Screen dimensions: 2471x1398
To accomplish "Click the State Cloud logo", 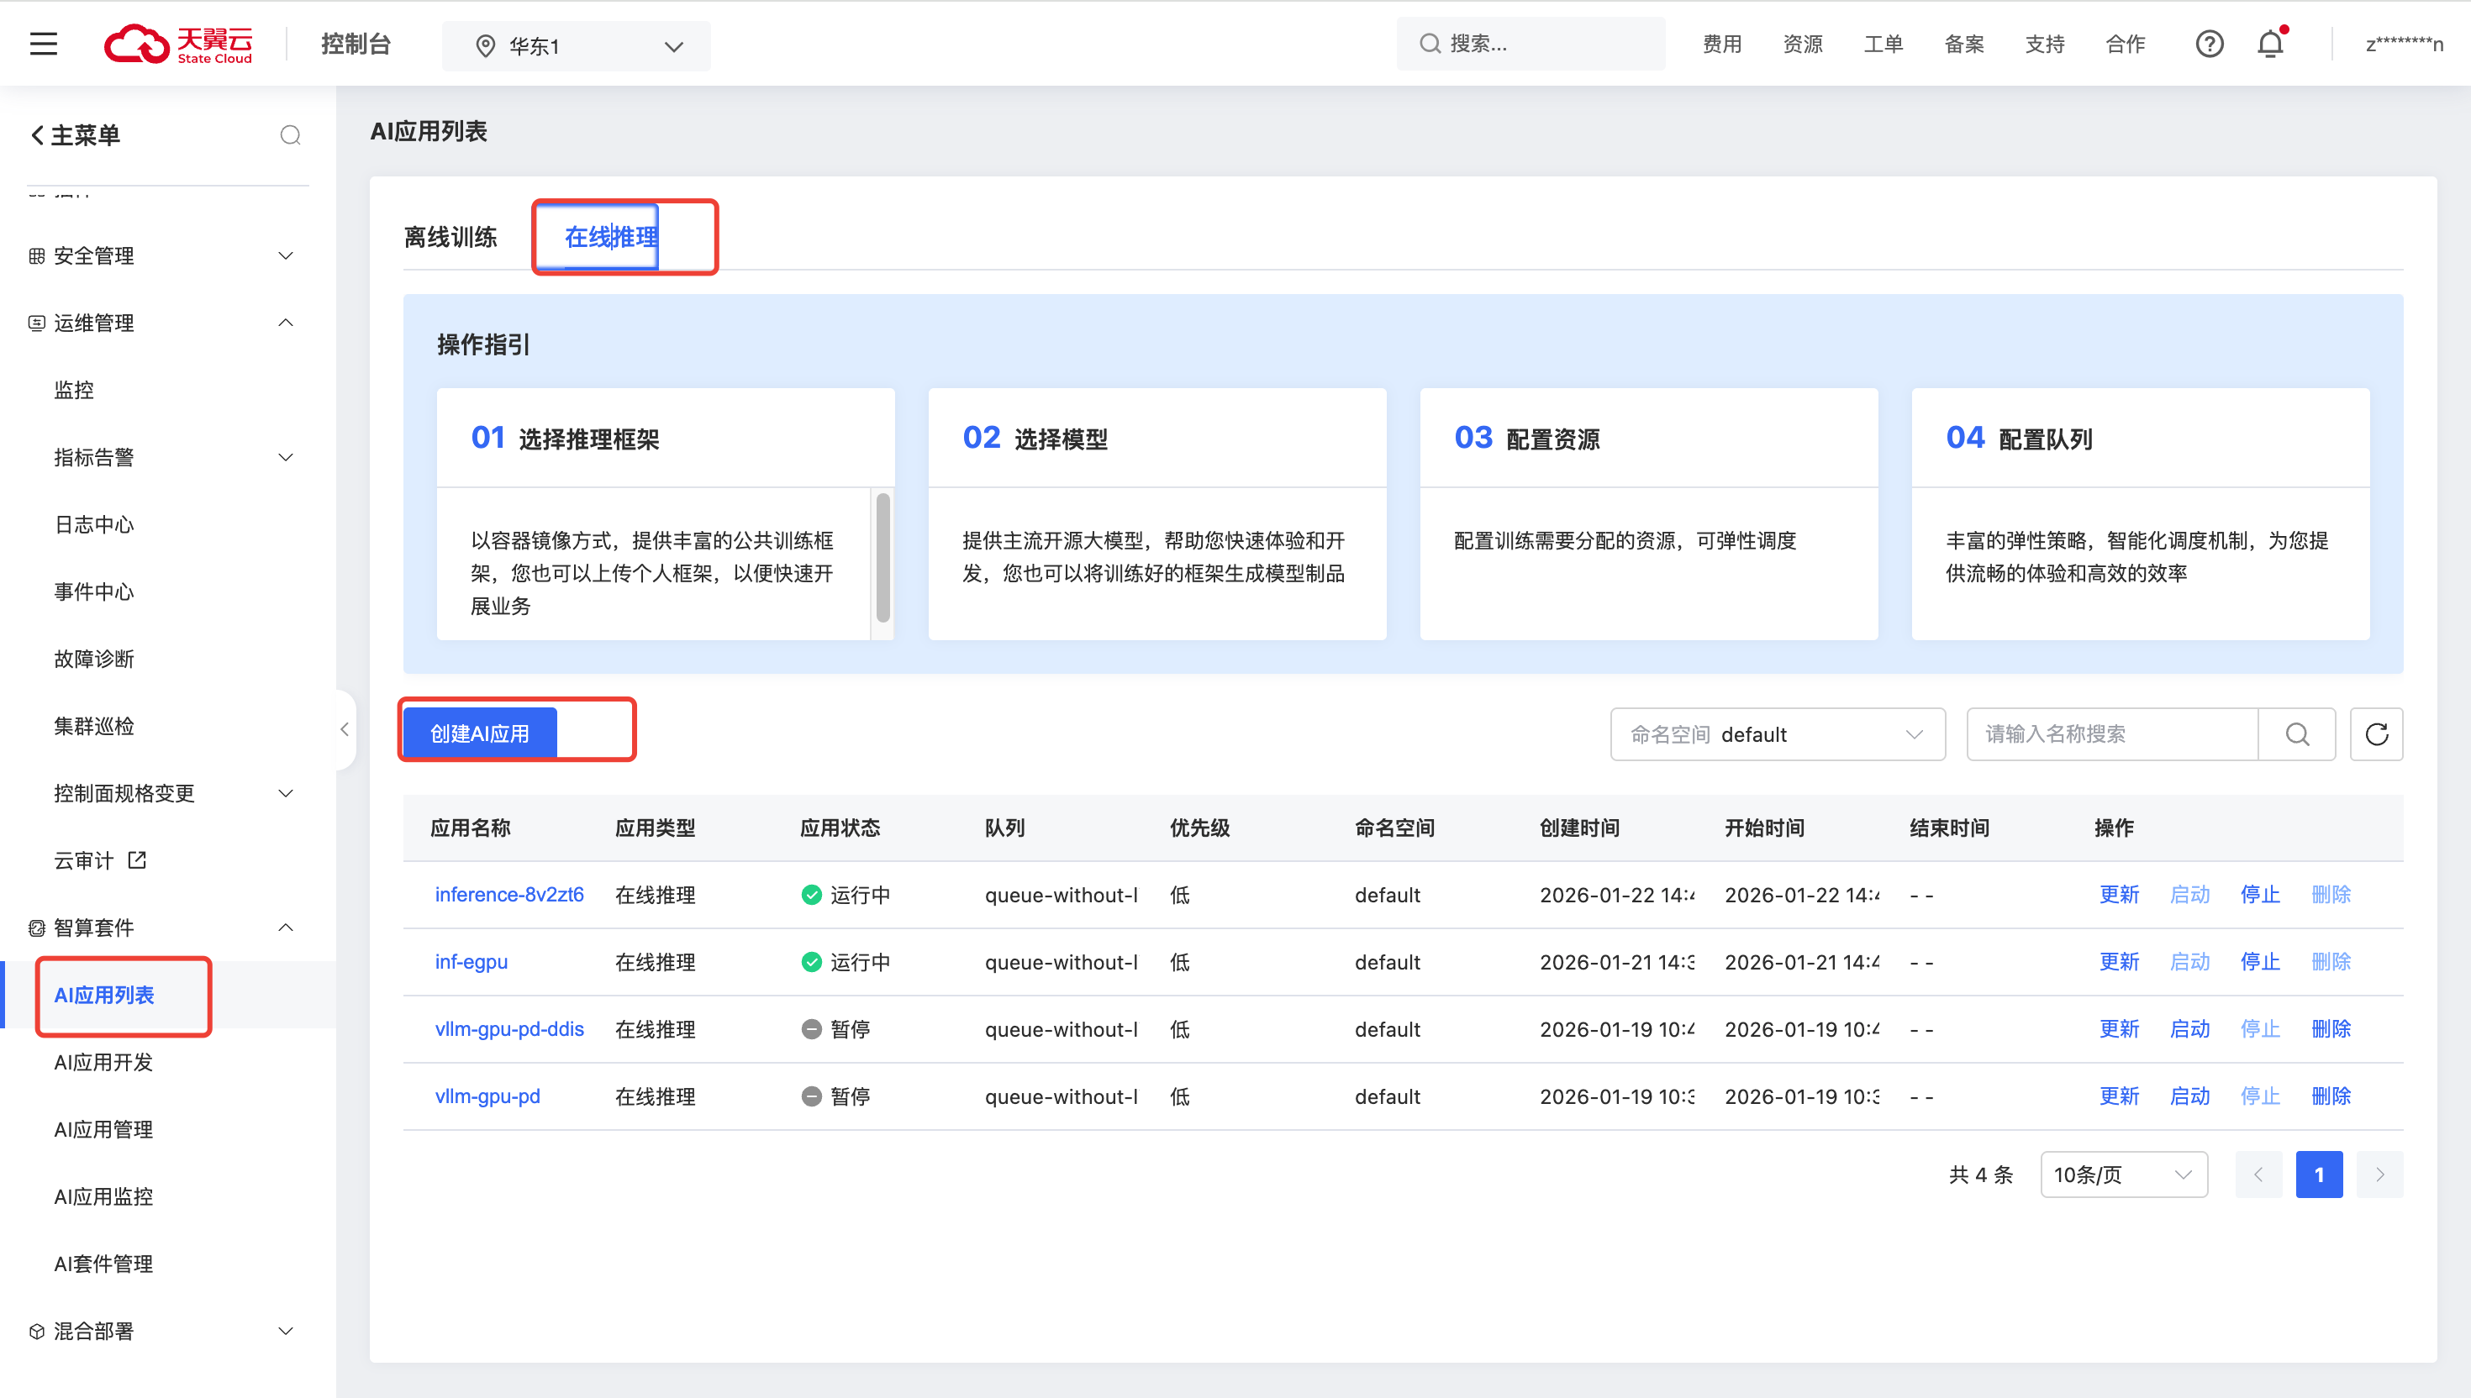I will tap(179, 45).
